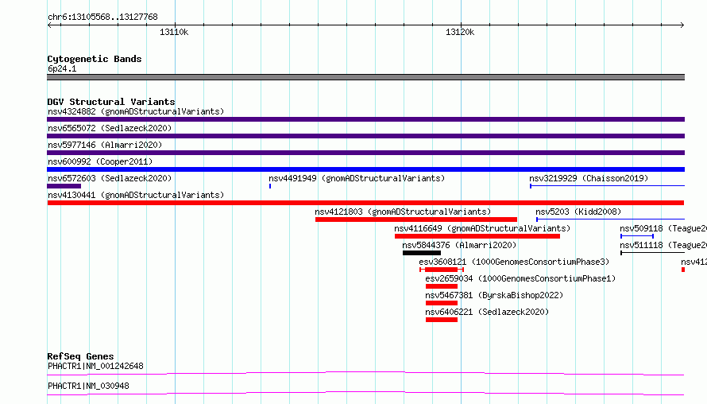Click the blue nsv600992 variant bar

coord(365,169)
